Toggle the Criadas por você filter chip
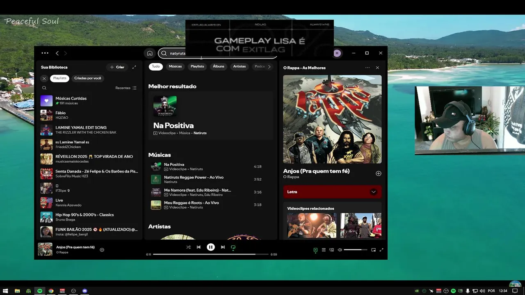This screenshot has width=525, height=295. coord(88,78)
